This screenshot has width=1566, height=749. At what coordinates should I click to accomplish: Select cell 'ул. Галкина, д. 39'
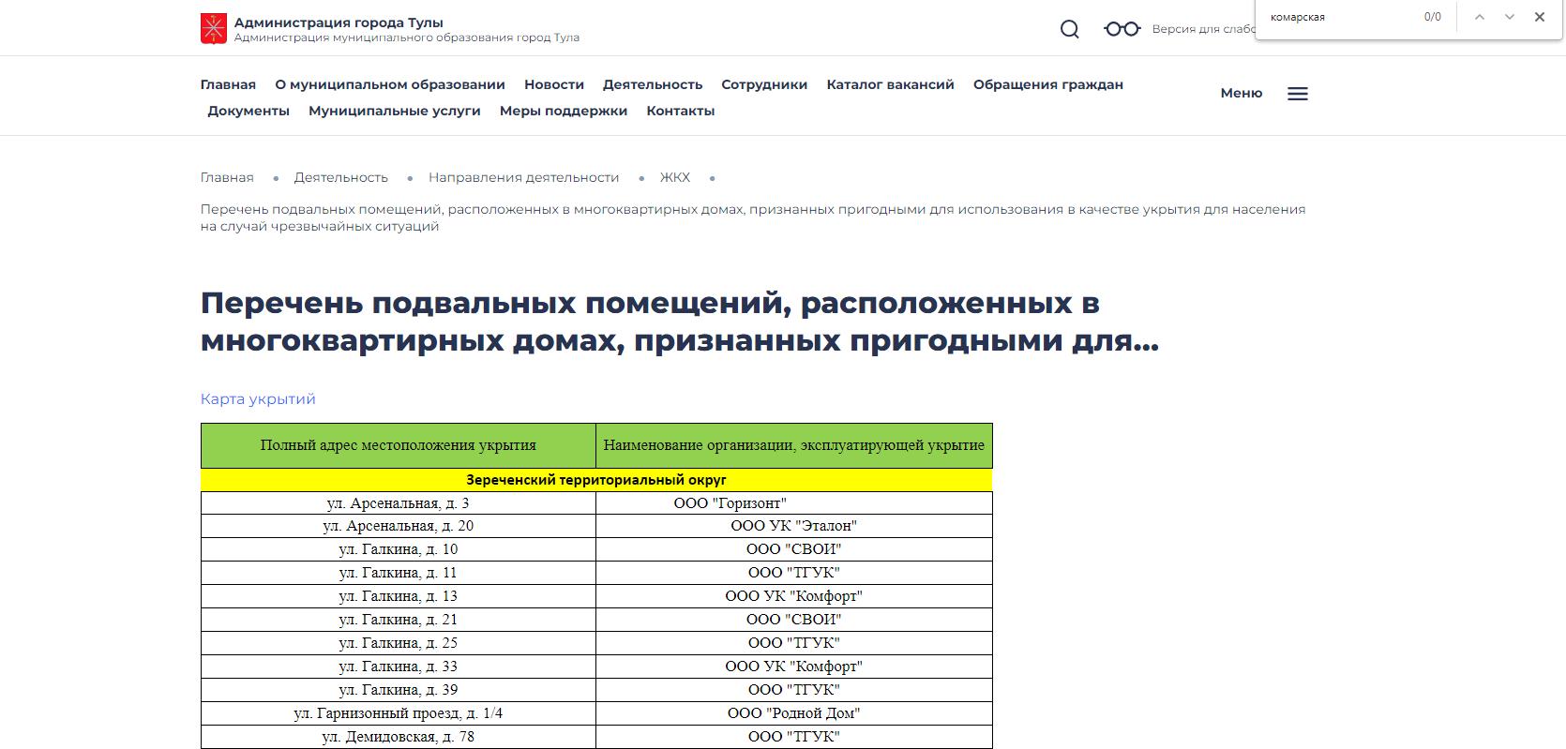[399, 690]
